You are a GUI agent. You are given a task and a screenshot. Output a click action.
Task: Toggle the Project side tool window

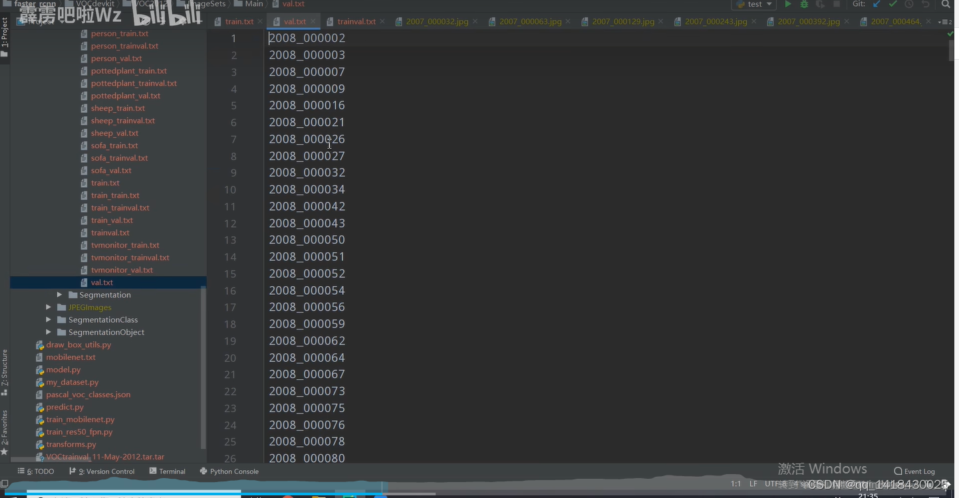coord(5,37)
